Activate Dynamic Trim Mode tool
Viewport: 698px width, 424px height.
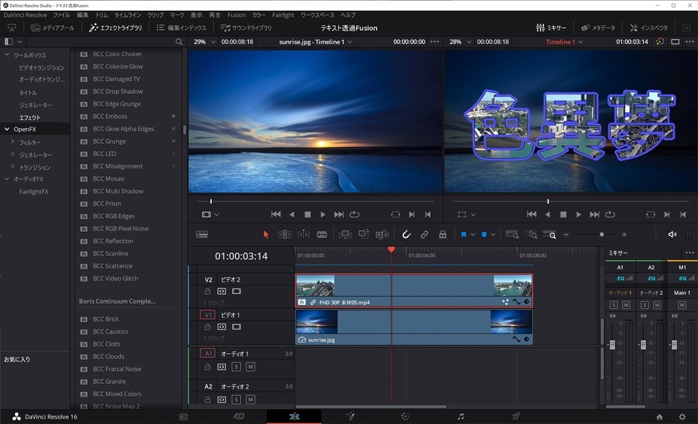pos(303,234)
